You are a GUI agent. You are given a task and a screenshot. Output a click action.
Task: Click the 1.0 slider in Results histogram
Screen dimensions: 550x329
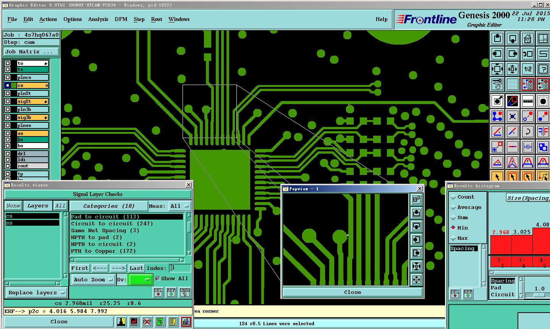tap(539, 295)
